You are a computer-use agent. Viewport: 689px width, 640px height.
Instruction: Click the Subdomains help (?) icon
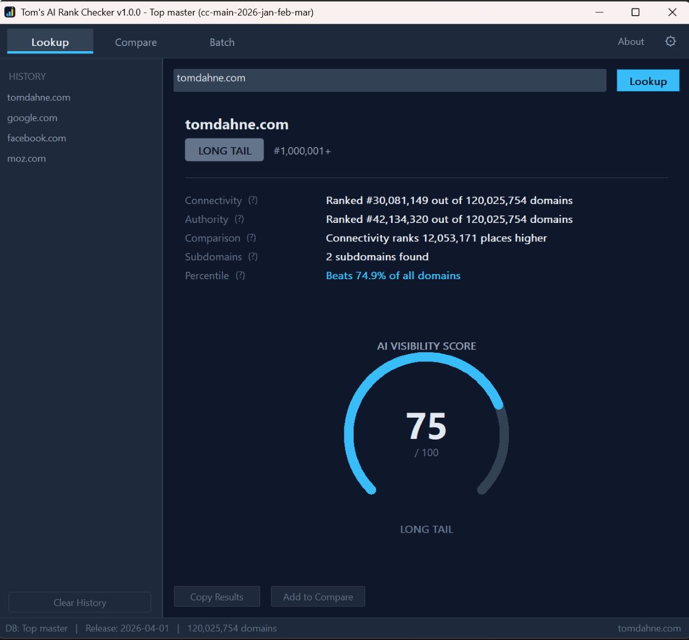point(253,257)
